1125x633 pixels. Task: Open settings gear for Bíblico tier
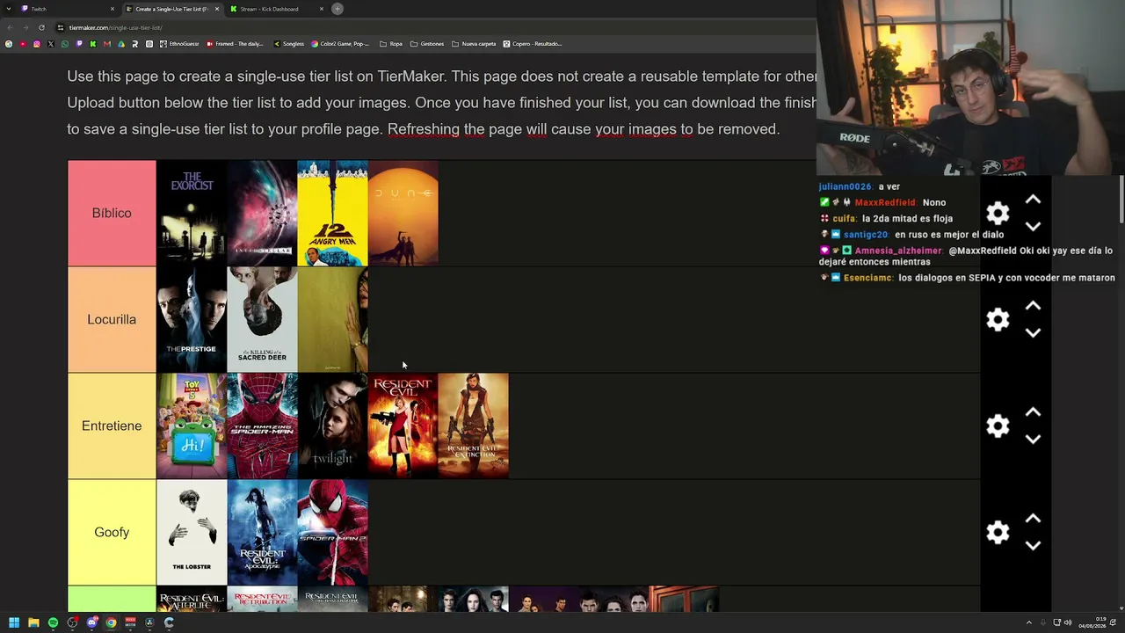tap(998, 214)
